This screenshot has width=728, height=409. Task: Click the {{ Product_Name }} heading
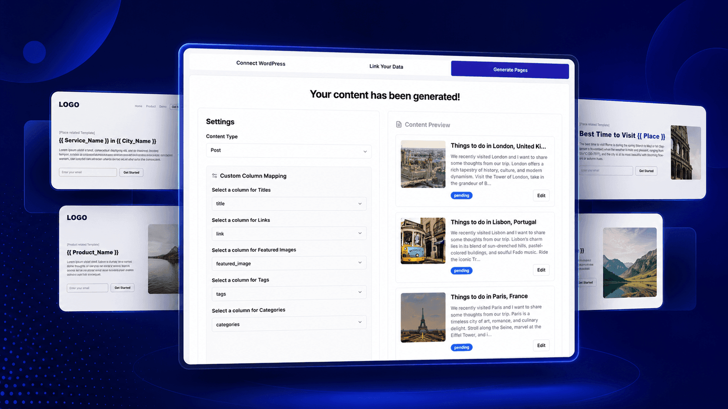pos(93,252)
